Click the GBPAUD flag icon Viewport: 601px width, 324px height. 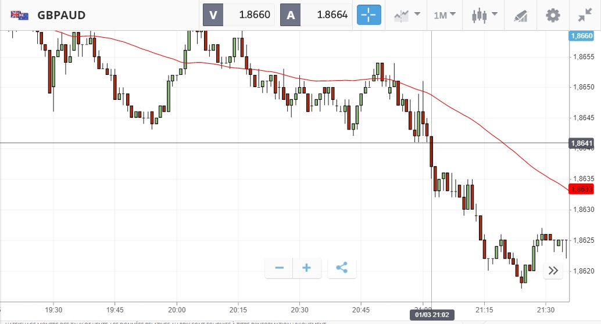coord(20,15)
